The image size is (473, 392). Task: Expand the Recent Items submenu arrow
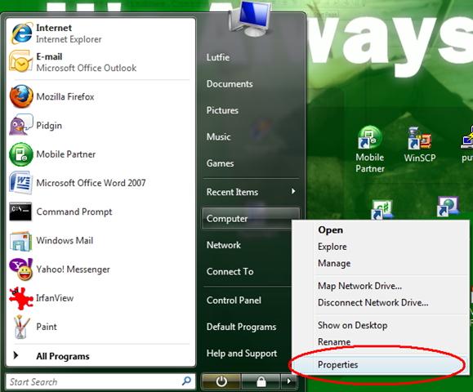293,191
